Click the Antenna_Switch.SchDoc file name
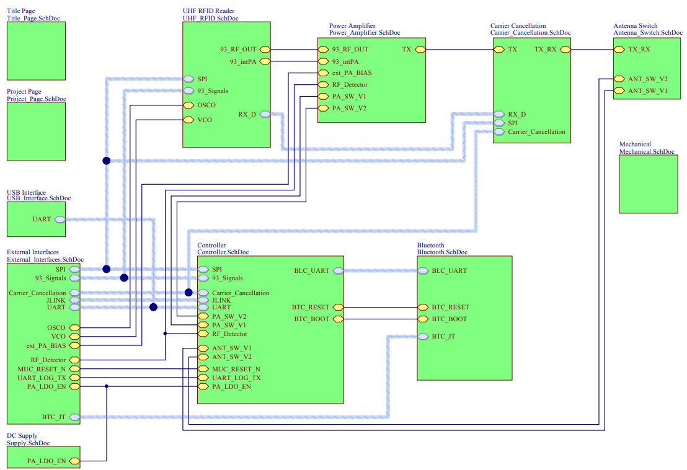The image size is (687, 470). click(648, 33)
